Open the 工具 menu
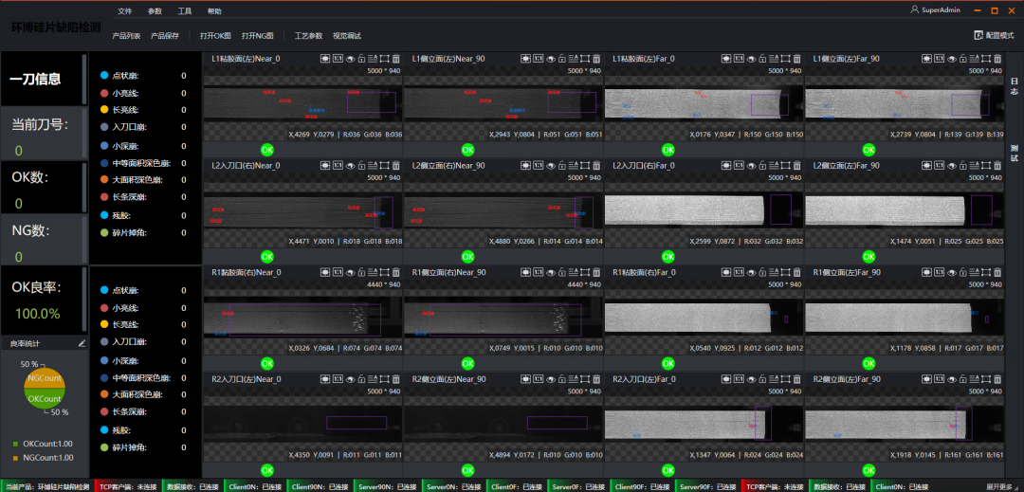This screenshot has width=1024, height=492. pyautogui.click(x=184, y=11)
